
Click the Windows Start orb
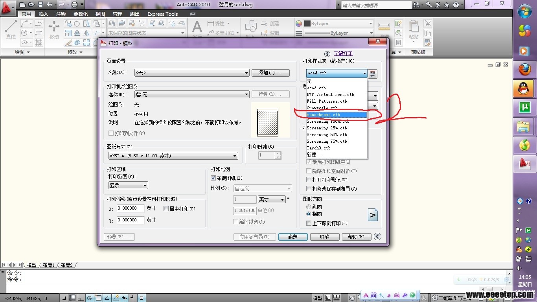[525, 12]
